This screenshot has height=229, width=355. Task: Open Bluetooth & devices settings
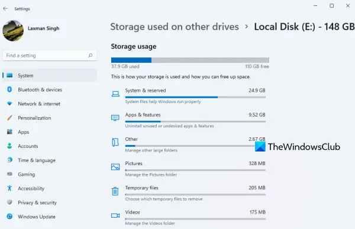[x=50, y=90]
